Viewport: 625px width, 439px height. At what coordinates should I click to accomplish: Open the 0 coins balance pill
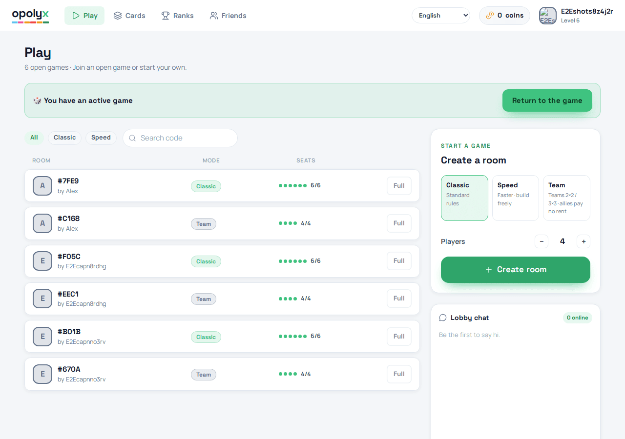[504, 16]
